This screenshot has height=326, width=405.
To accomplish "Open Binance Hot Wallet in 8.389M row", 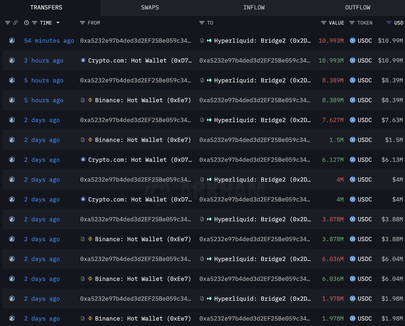I will (x=143, y=100).
